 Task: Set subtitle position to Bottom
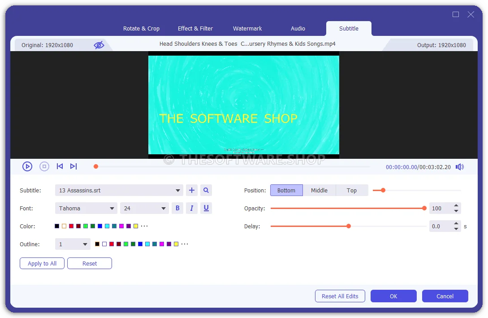(x=286, y=190)
